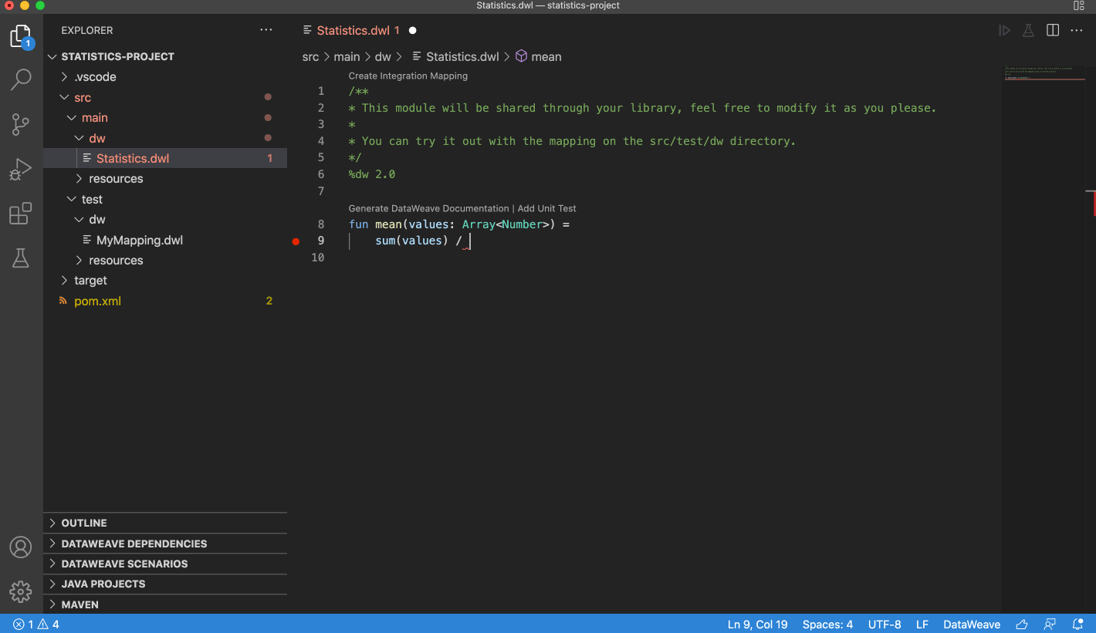Collapse the src folder
1096x633 pixels.
pyautogui.click(x=82, y=98)
